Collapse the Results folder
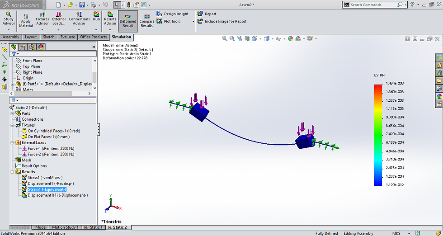 tap(12, 172)
